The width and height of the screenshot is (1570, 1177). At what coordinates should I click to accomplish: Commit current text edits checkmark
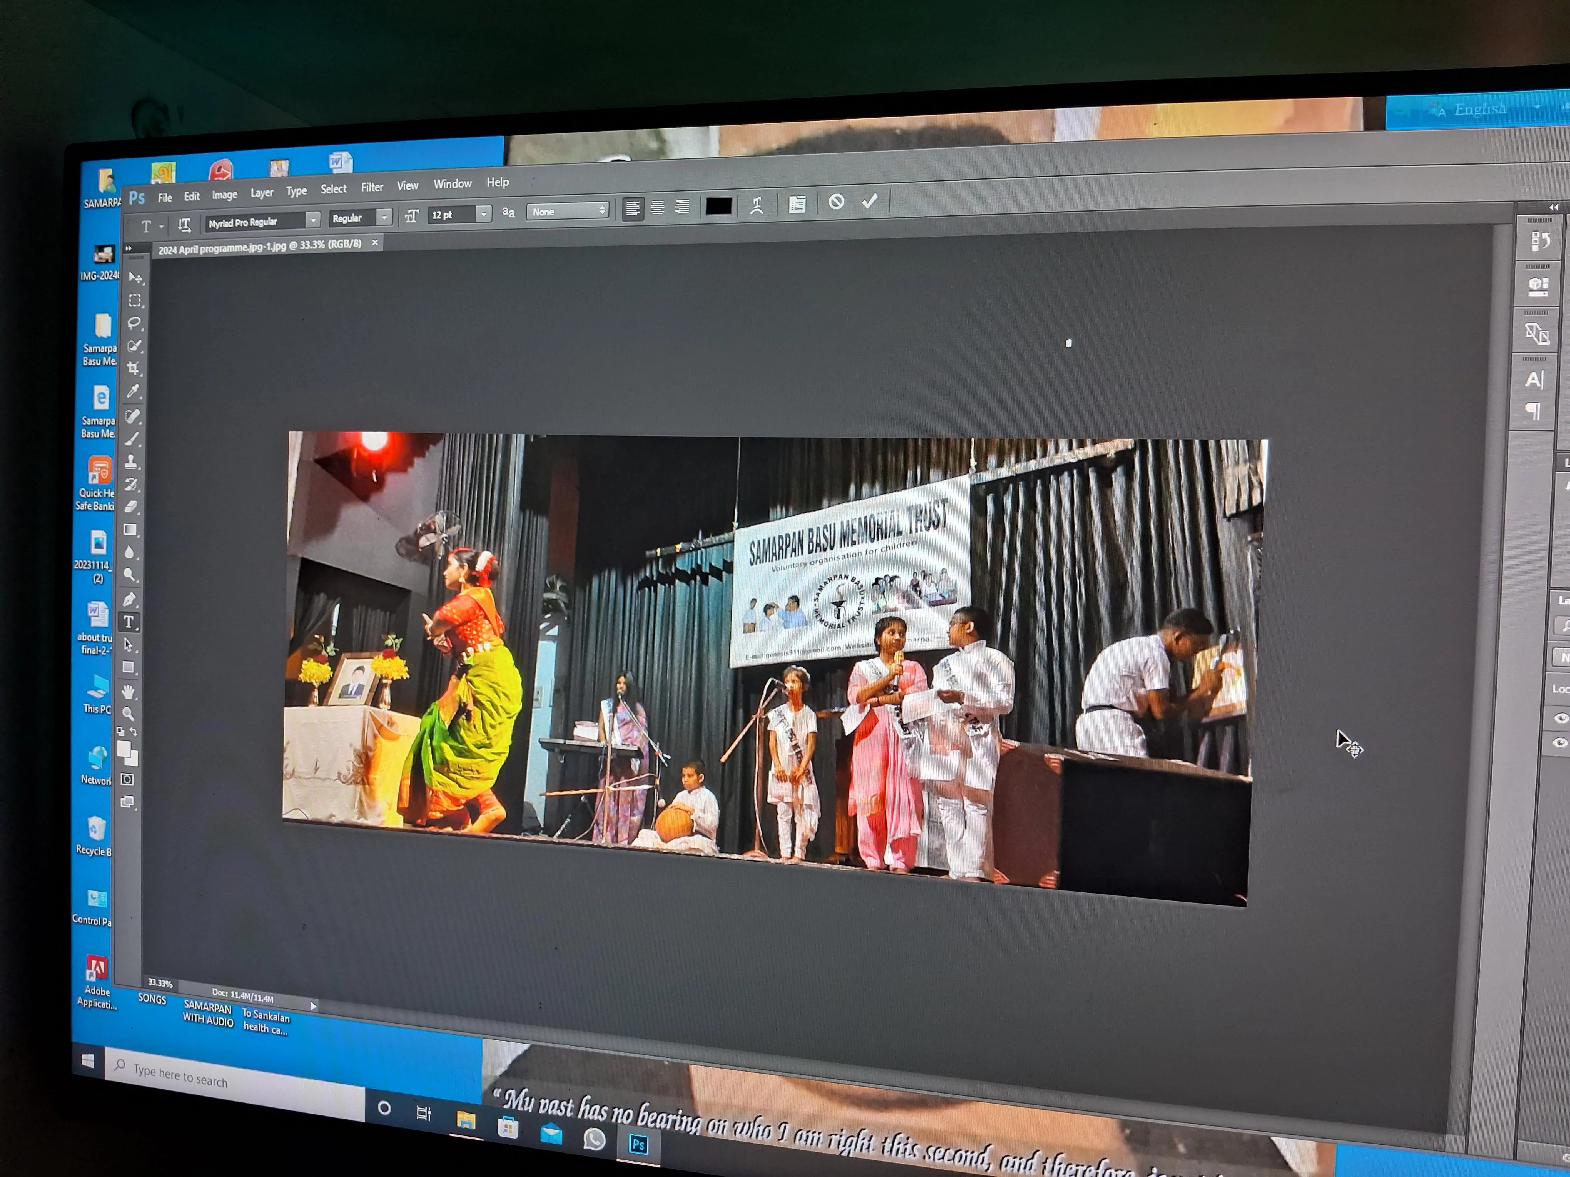click(x=869, y=202)
